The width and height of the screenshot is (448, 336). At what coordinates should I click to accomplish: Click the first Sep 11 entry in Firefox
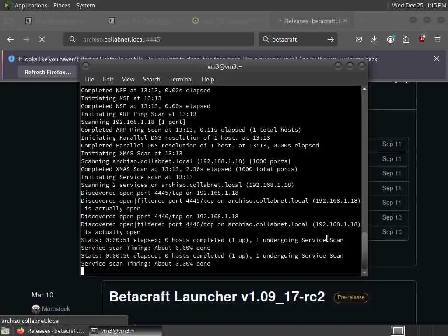(x=392, y=144)
